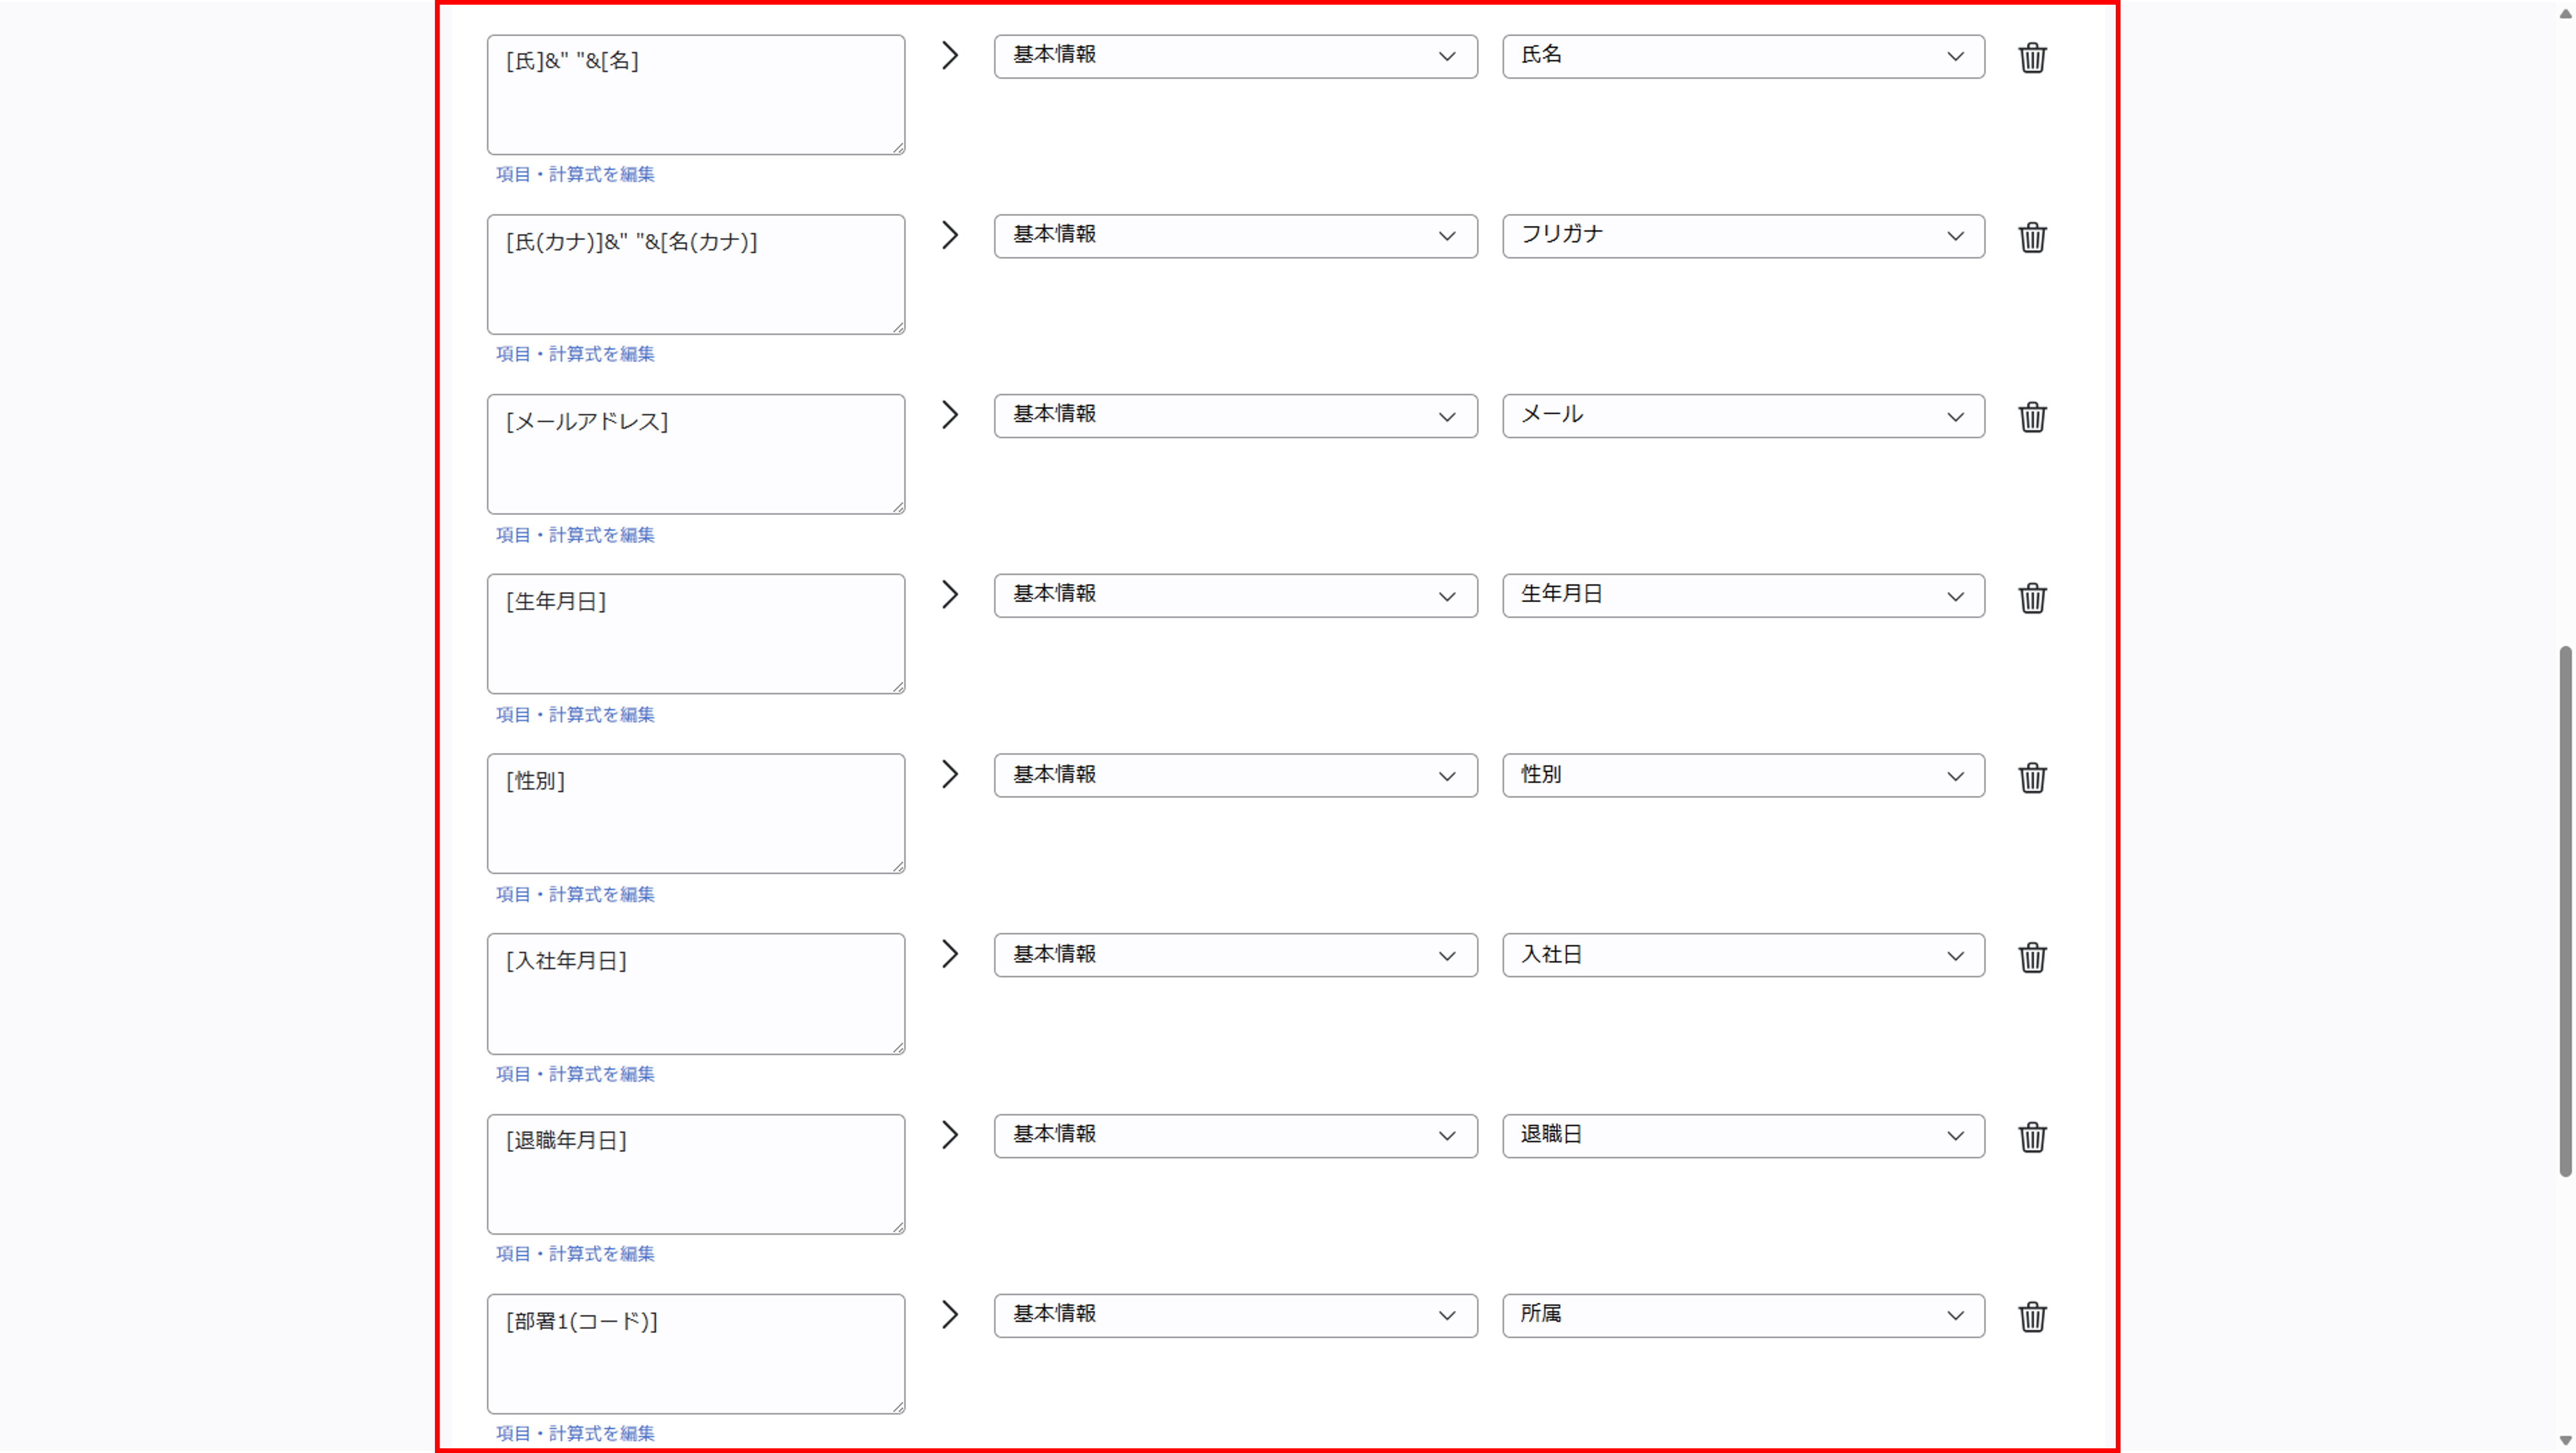This screenshot has width=2576, height=1453.
Task: Click arrow icon next to [入社年月日] field
Action: [x=950, y=954]
